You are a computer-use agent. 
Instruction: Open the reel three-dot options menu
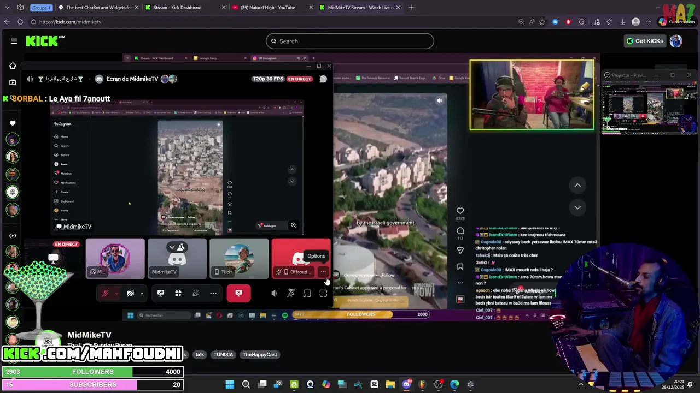[460, 283]
